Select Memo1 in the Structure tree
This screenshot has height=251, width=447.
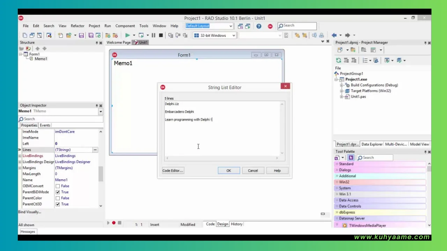tap(41, 59)
